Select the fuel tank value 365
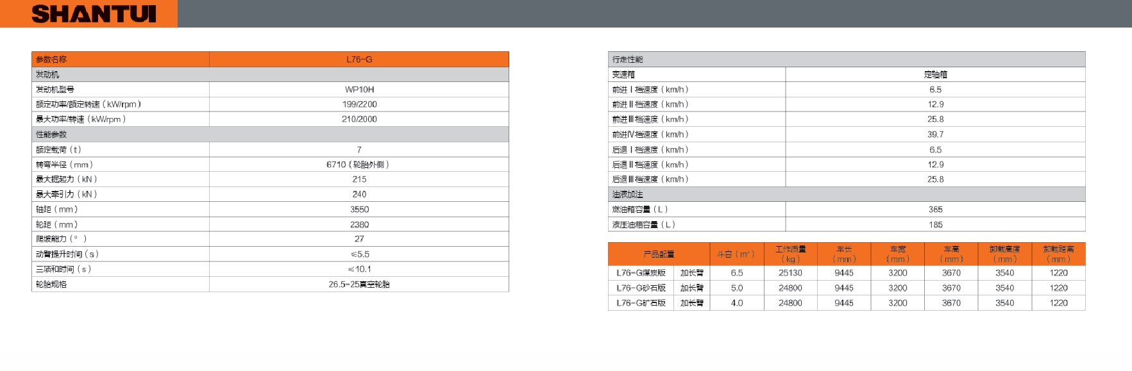Screen dimensions: 1132x371 [x=936, y=210]
